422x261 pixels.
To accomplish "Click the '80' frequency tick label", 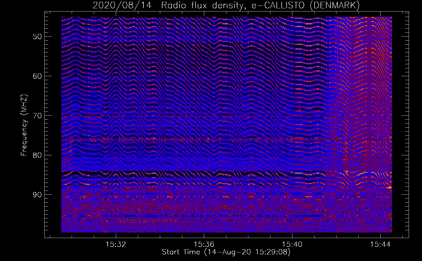I will point(37,155).
